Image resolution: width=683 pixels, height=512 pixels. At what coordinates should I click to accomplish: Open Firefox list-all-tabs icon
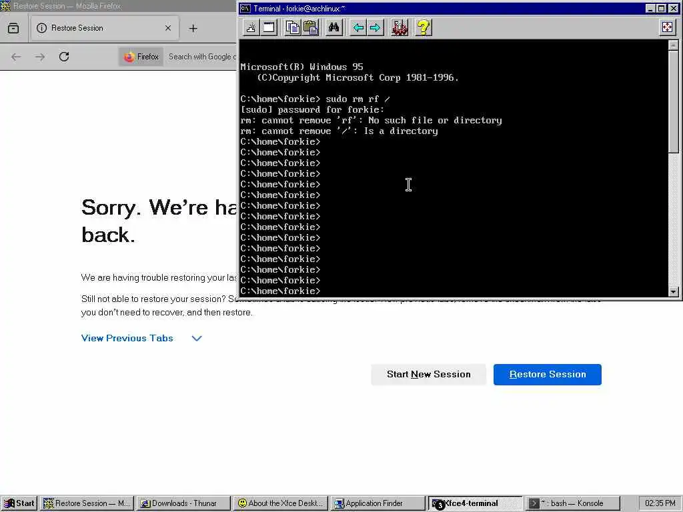pyautogui.click(x=13, y=28)
